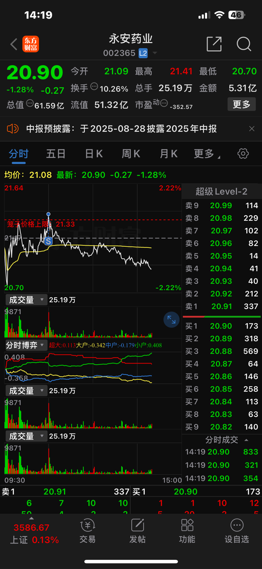Tap the 超级 Level-2 header

point(221,192)
